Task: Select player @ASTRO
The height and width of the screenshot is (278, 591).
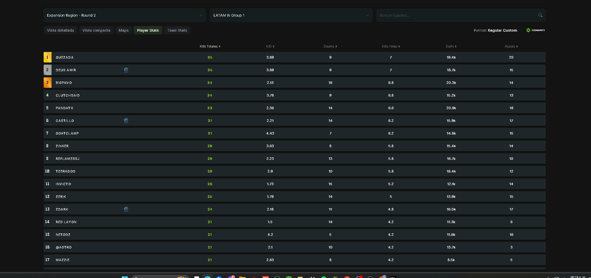Action: [x=64, y=247]
